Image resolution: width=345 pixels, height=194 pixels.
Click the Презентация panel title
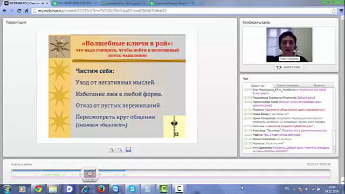coord(16,23)
